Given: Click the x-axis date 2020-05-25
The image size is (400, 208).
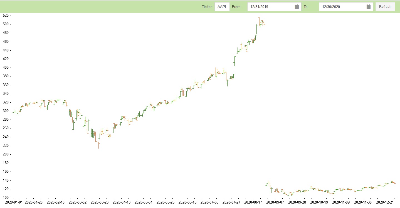Looking at the screenshot, I should tap(166, 202).
